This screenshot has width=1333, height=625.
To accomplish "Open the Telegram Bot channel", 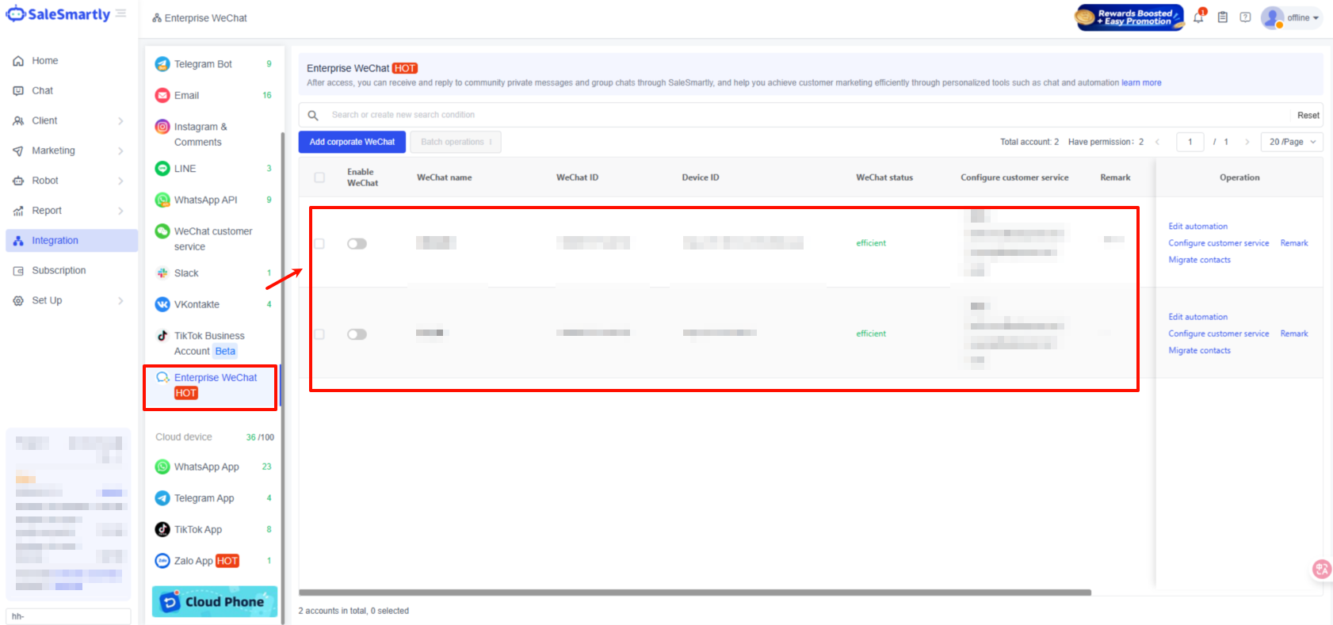I will coord(203,64).
